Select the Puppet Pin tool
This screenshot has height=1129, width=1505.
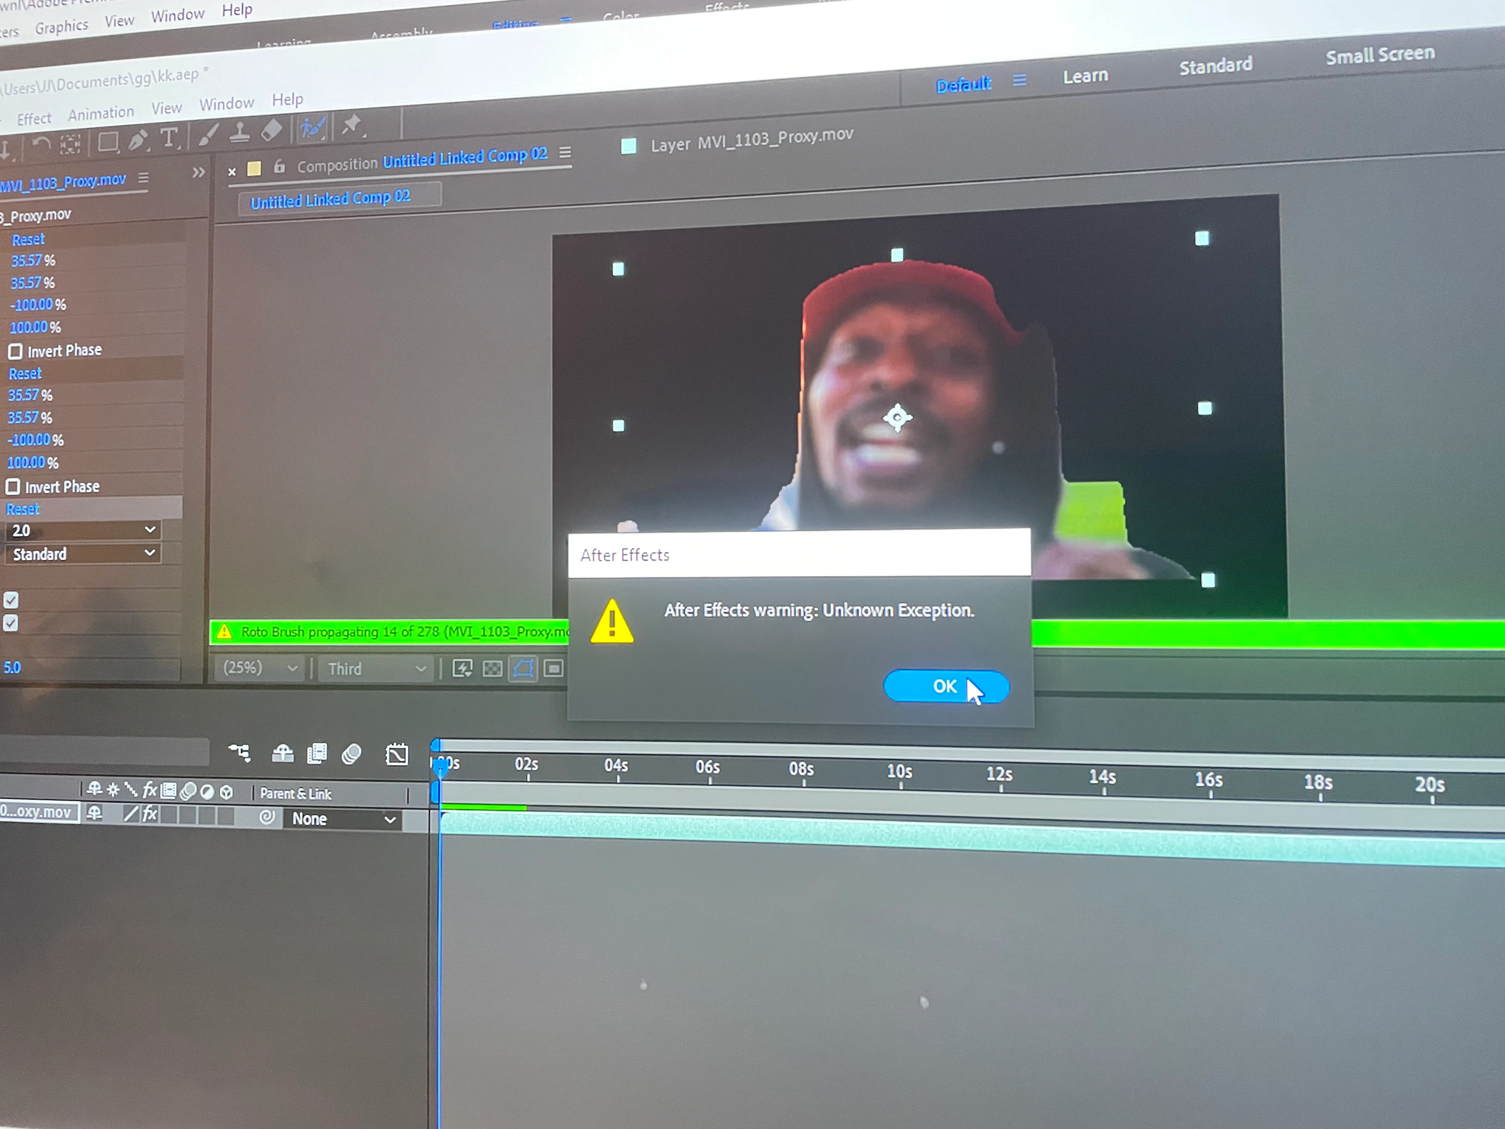click(x=352, y=125)
